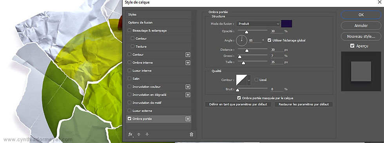This screenshot has height=143, width=384.
Task: Toggle Utiliser l'éclairage global checkbox
Action: [x=270, y=41]
